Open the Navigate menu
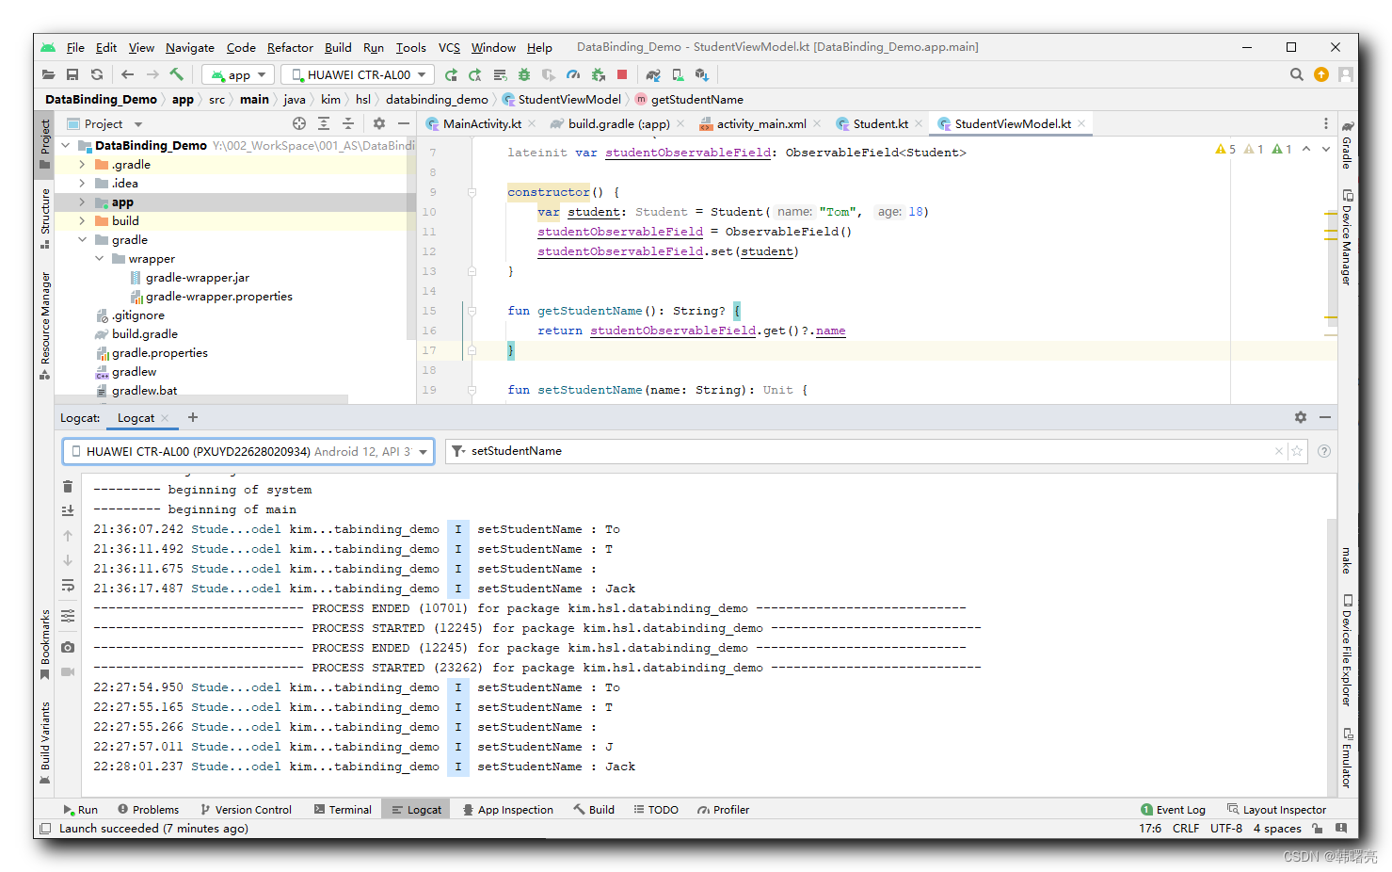Image resolution: width=1392 pixels, height=872 pixels. 190,47
